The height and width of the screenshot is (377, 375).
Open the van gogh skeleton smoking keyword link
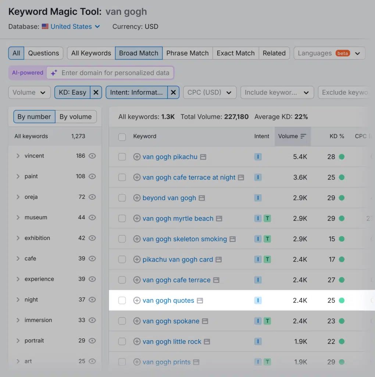(x=184, y=239)
